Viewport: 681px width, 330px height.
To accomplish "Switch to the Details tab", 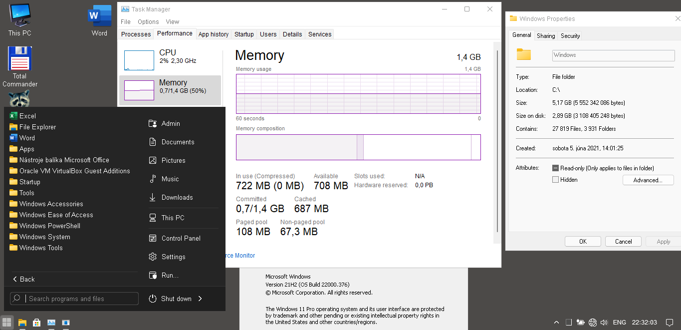I will click(x=292, y=34).
